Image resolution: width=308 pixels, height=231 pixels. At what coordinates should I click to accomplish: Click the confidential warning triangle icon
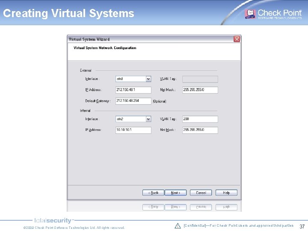[178, 226]
